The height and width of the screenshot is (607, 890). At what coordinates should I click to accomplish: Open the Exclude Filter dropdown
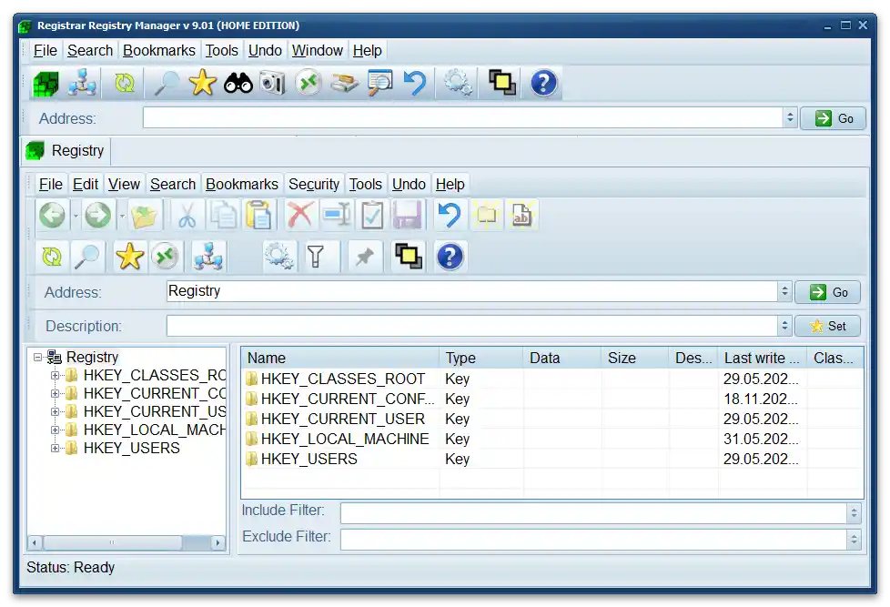tap(854, 540)
